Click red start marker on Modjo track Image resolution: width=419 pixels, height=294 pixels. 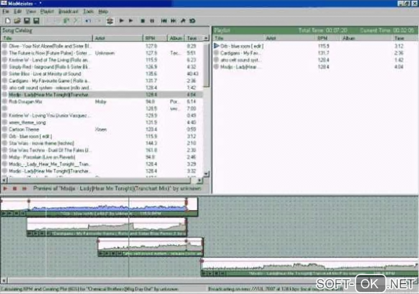[x=202, y=261]
